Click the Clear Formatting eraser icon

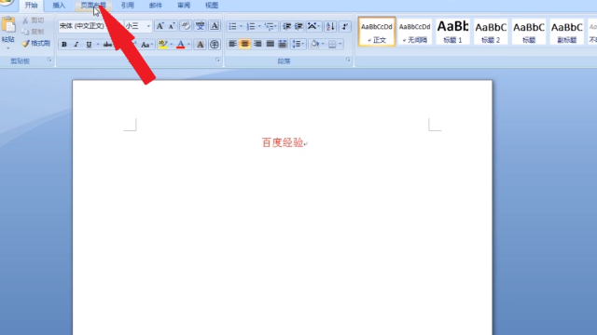pos(186,26)
